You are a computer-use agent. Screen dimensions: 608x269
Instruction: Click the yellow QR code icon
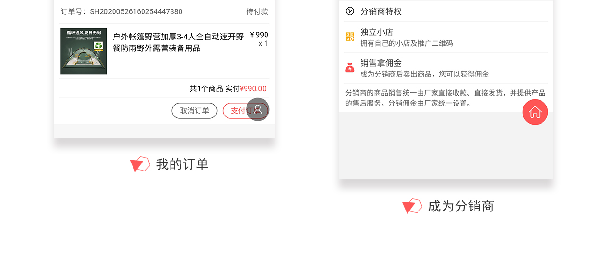(x=350, y=37)
